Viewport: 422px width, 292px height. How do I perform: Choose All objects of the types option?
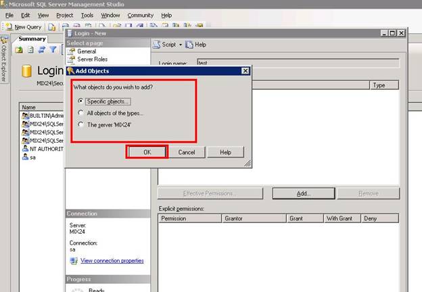tap(82, 113)
